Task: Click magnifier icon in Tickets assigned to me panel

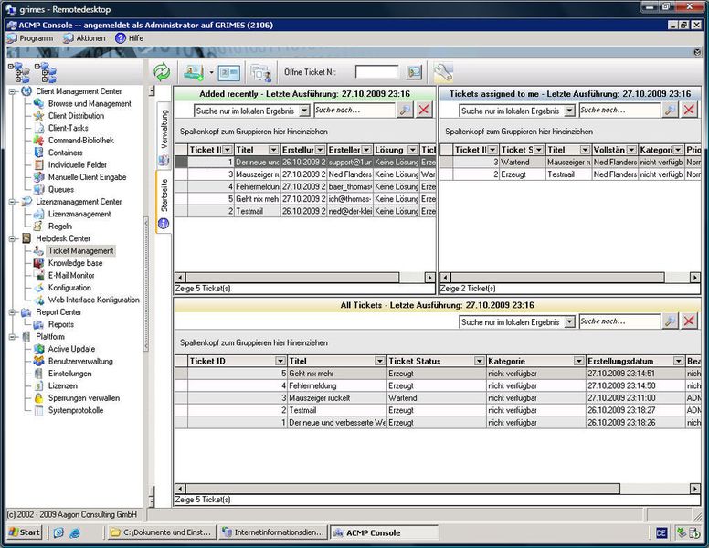Action: click(670, 110)
